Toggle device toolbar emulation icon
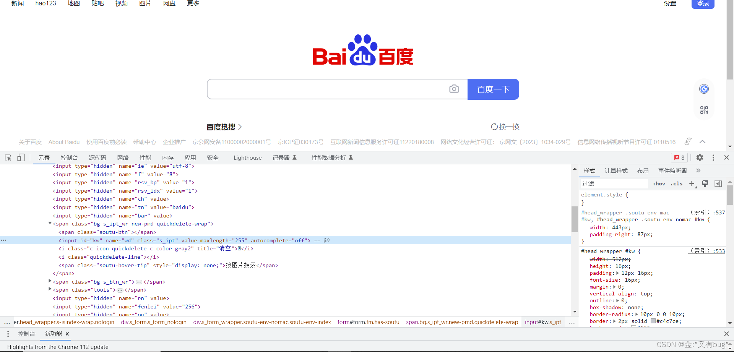 click(21, 157)
